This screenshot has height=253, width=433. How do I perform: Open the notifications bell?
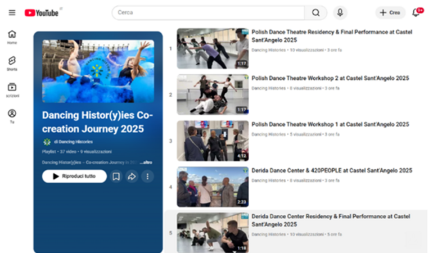(x=416, y=13)
